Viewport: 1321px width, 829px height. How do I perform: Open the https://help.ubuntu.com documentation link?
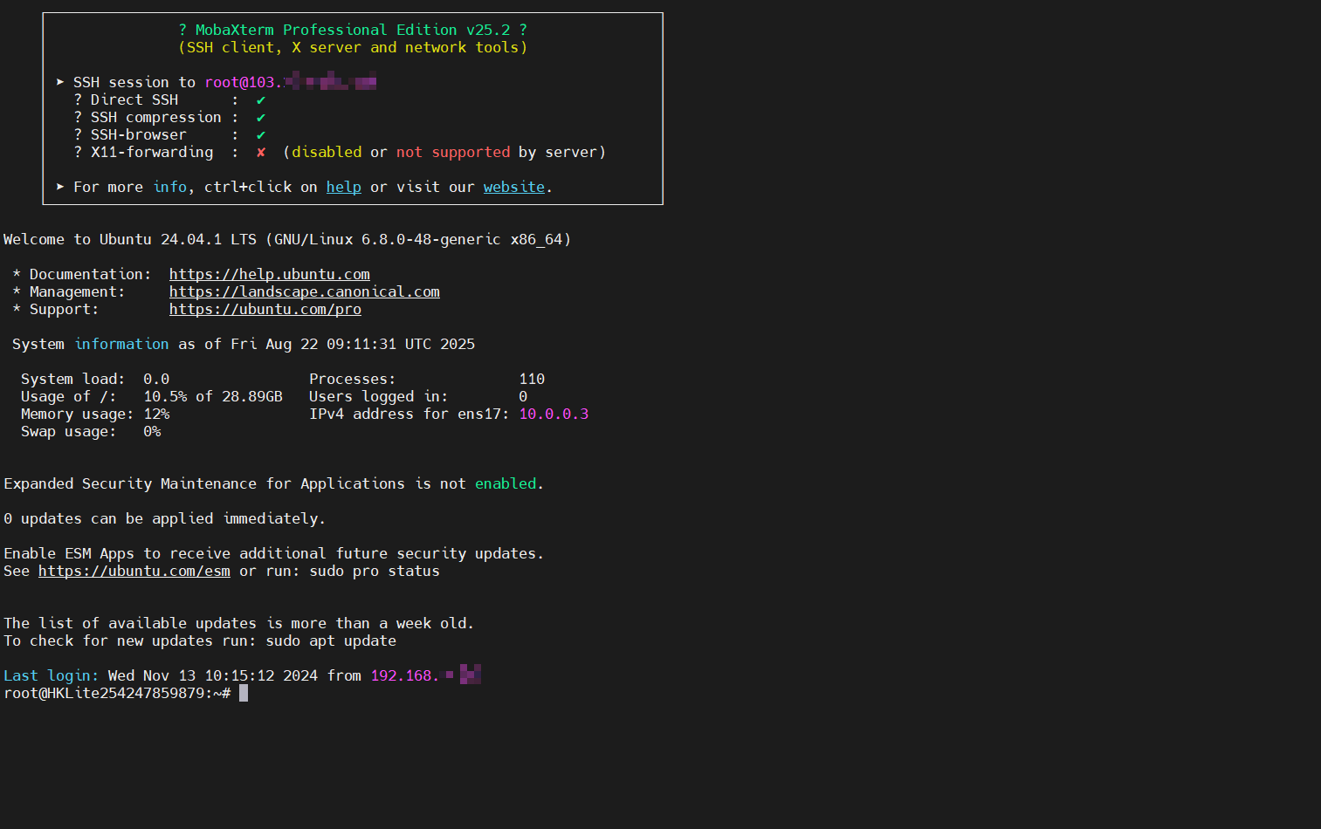coord(269,274)
